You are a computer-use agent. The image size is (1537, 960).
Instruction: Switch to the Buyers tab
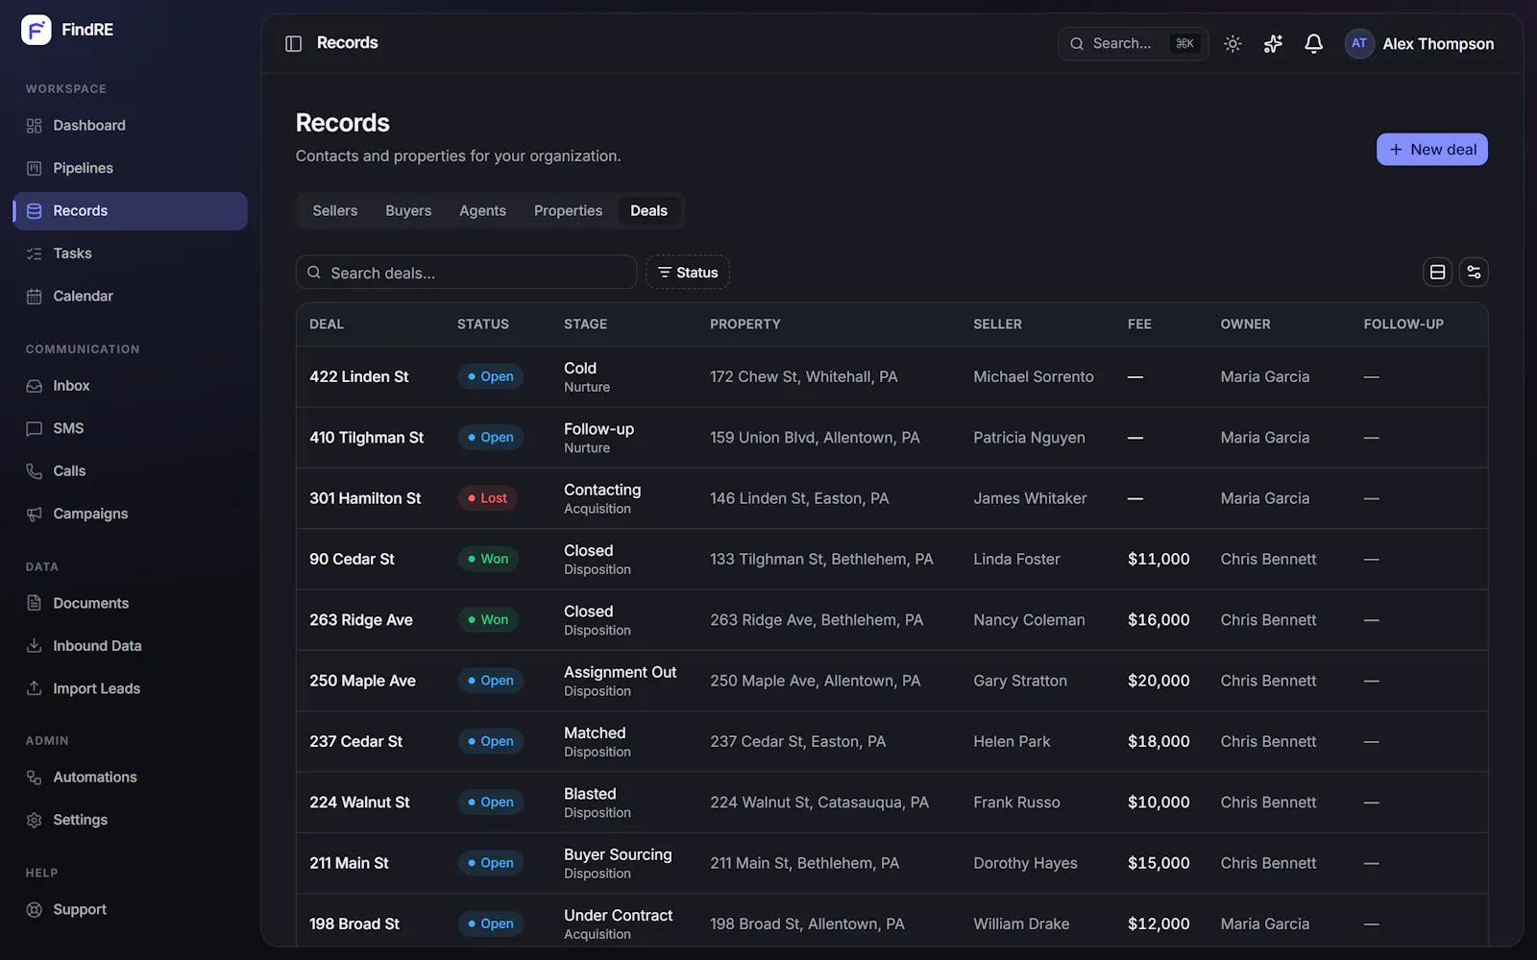tap(408, 211)
